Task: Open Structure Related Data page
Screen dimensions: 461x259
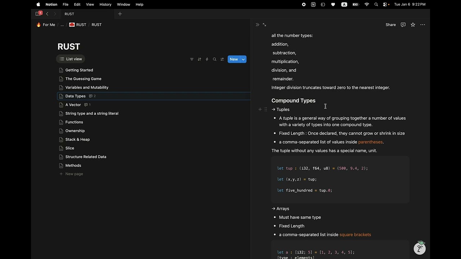Action: 154,156
